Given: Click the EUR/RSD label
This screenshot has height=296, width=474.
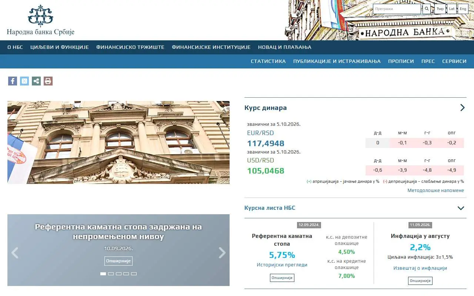Looking at the screenshot, I should (260, 133).
